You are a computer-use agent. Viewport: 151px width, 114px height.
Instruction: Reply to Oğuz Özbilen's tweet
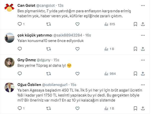pyautogui.click(x=20, y=108)
